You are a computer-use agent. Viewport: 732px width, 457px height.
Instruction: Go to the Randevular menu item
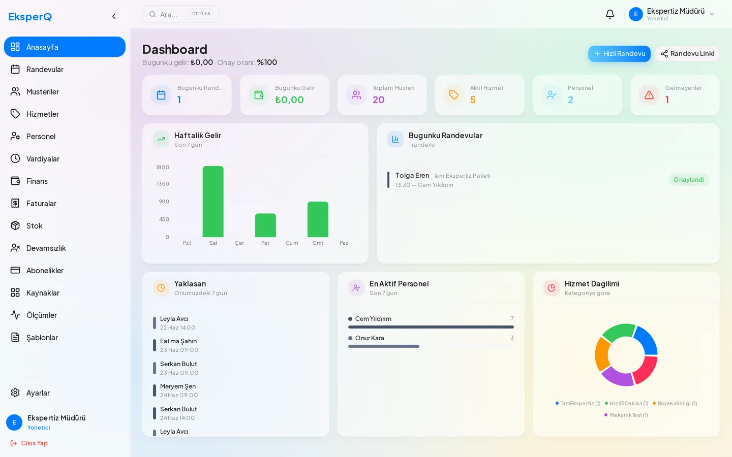pyautogui.click(x=65, y=69)
